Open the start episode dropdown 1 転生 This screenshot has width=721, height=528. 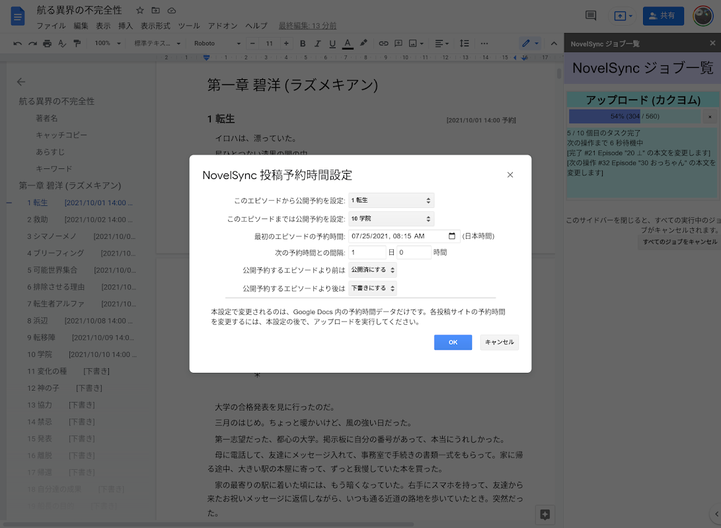click(391, 201)
